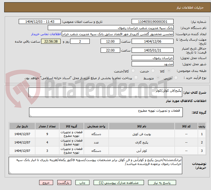Click the خروج exit button

46,183
